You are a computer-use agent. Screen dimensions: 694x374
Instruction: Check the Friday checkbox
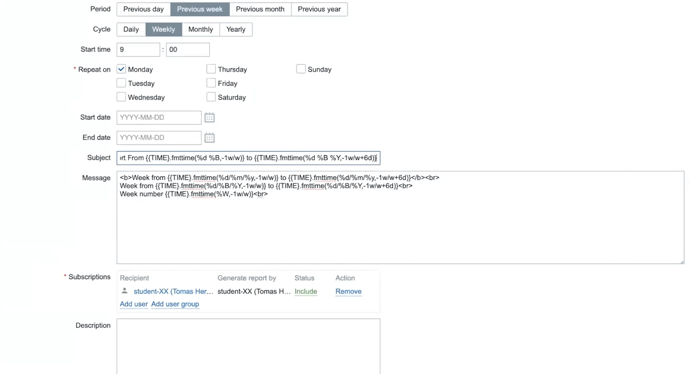point(211,83)
